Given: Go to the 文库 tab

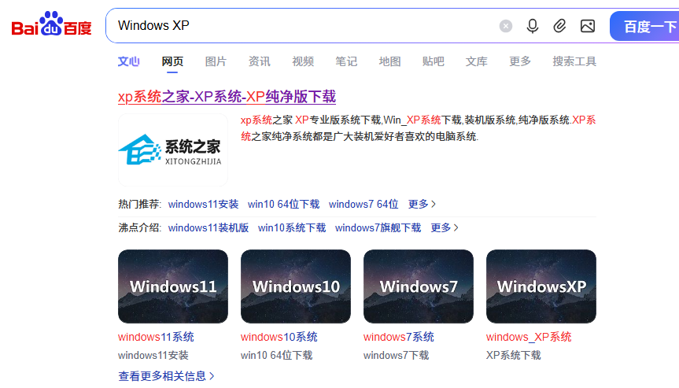Looking at the screenshot, I should pyautogui.click(x=476, y=61).
